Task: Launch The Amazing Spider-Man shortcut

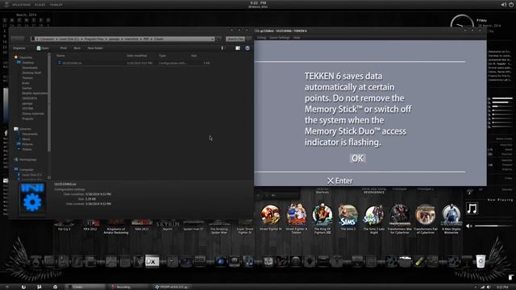Action: click(219, 227)
